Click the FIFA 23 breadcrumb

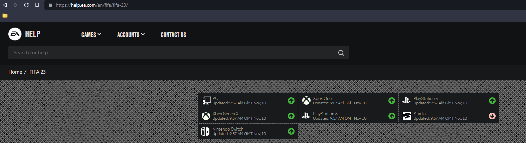[37, 72]
